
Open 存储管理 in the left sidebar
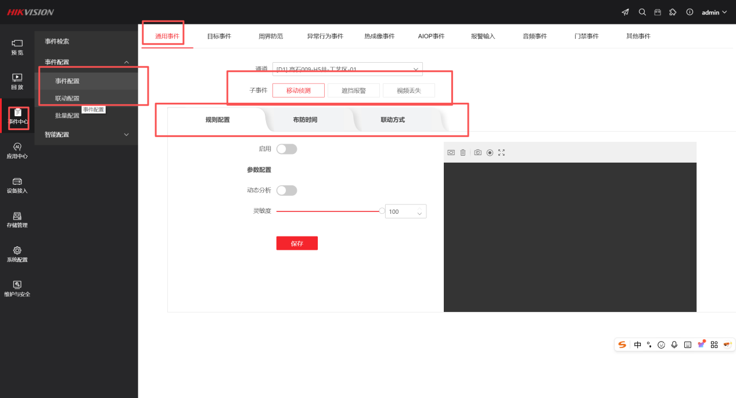click(x=17, y=219)
